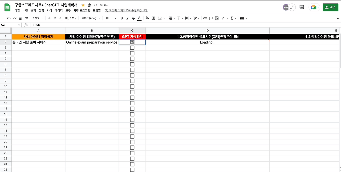The height and width of the screenshot is (172, 341).
Task: Check the checkbox in row 11
Action: tap(132, 92)
